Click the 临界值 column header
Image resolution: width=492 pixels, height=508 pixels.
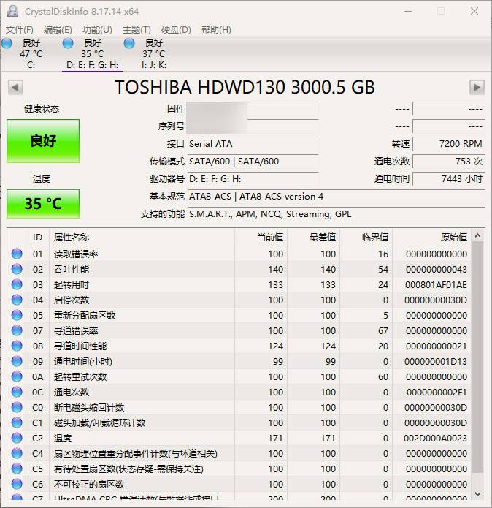366,238
